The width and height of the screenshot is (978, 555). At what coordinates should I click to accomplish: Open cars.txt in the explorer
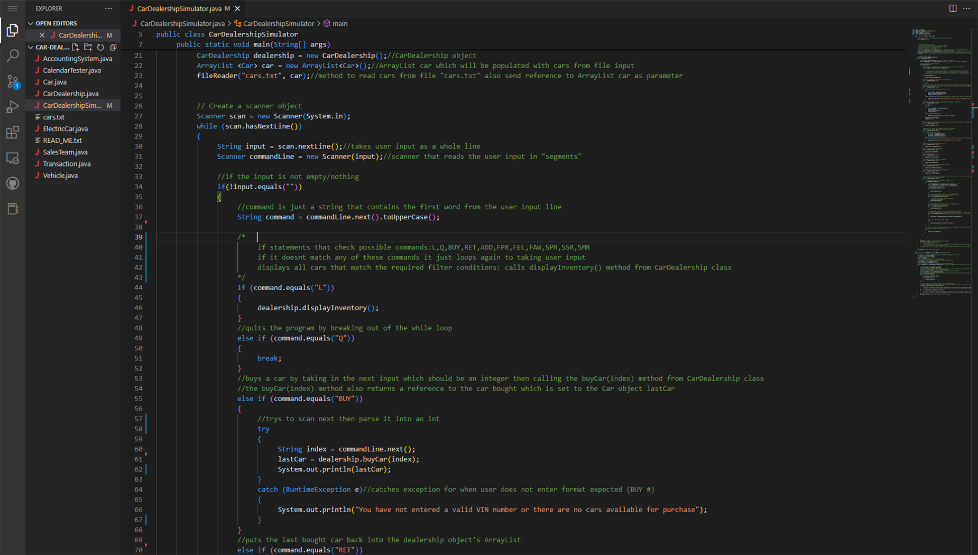53,117
